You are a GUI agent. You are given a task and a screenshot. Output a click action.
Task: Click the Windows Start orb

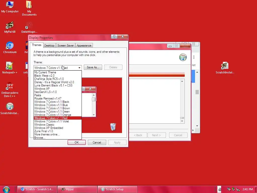[6, 189]
